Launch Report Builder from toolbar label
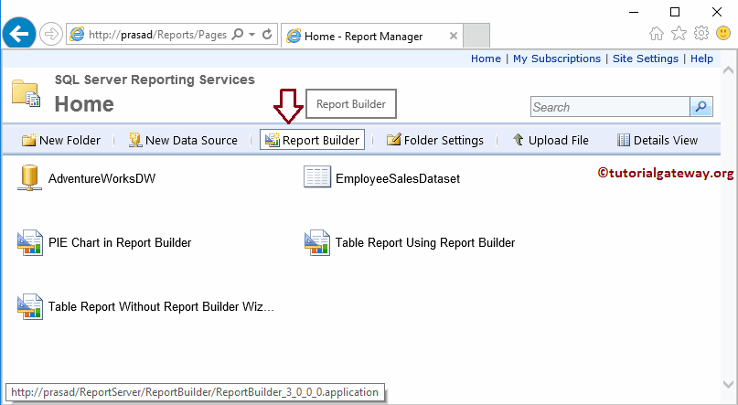Image resolution: width=738 pixels, height=405 pixels. [320, 140]
